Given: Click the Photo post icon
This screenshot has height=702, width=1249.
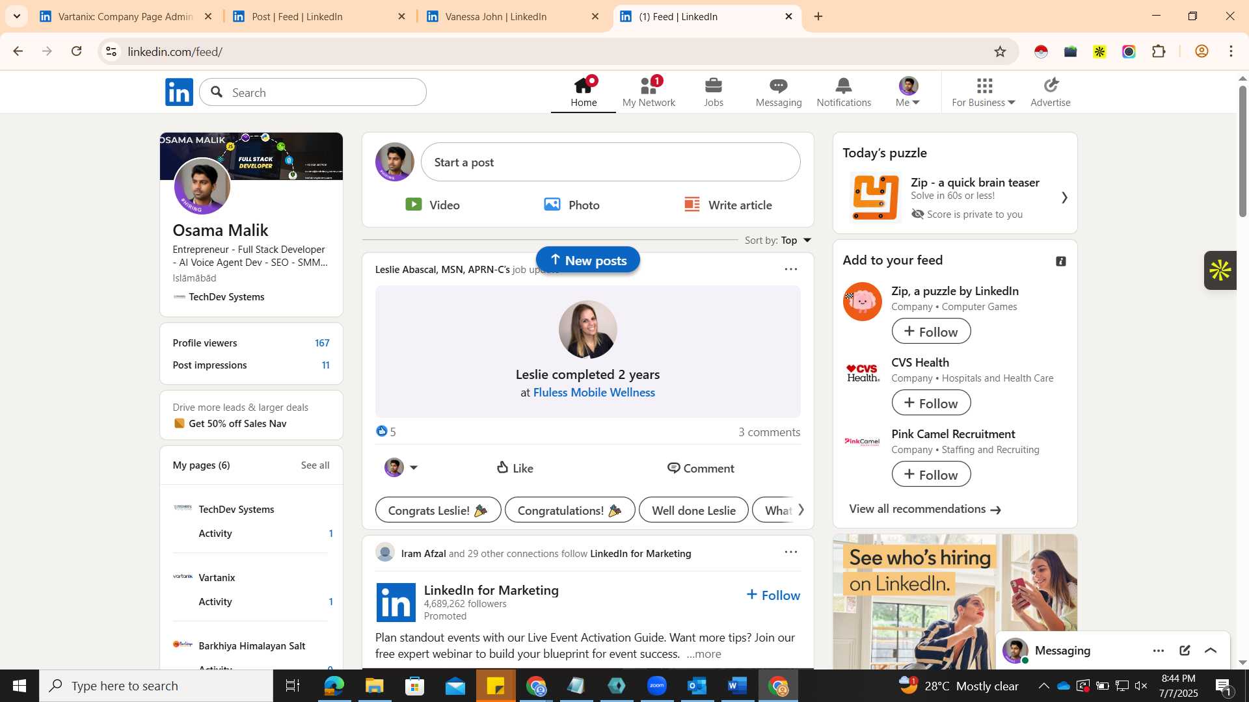Looking at the screenshot, I should 552,205.
